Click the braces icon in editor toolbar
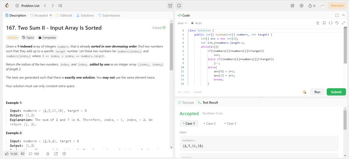This screenshot has width=349, height=159. (331, 23)
